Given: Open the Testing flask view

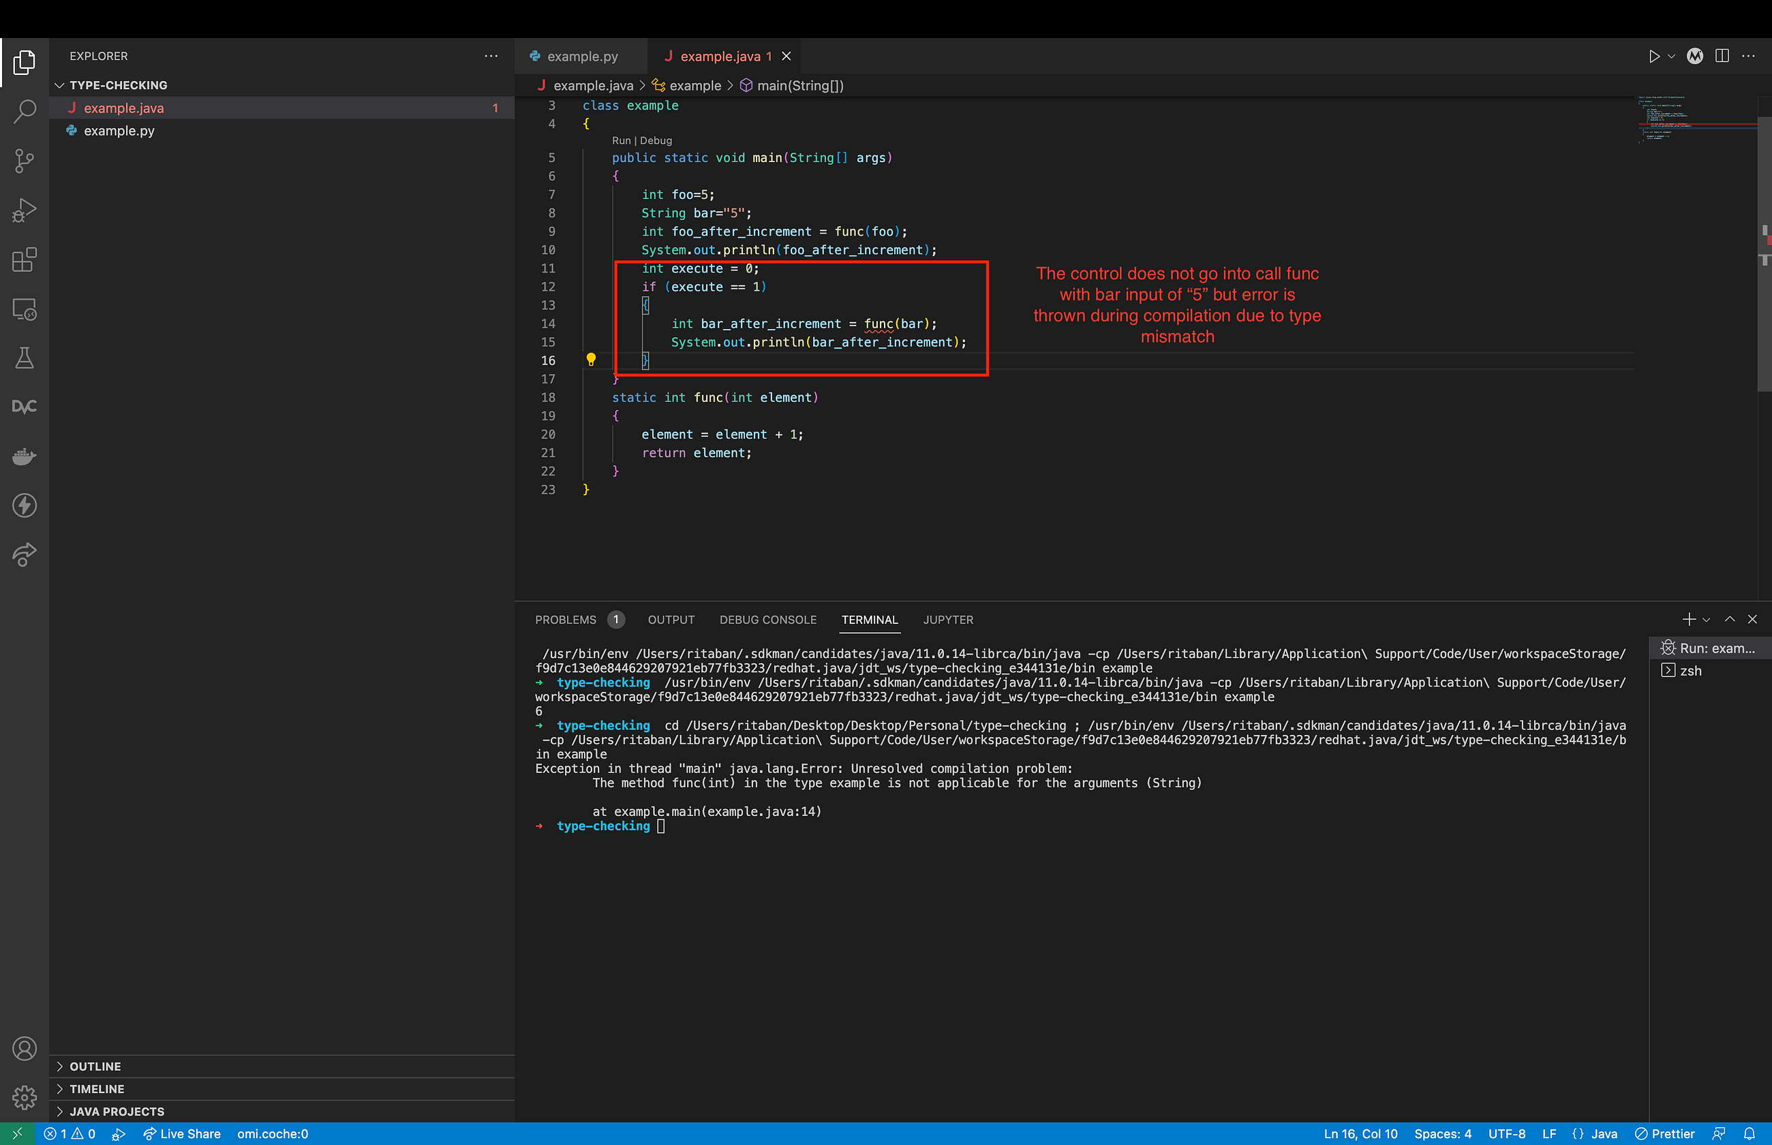Looking at the screenshot, I should (x=24, y=358).
